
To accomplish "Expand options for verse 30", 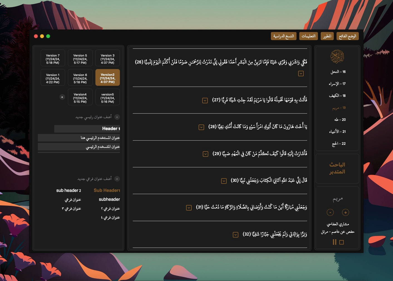I will point(224,181).
